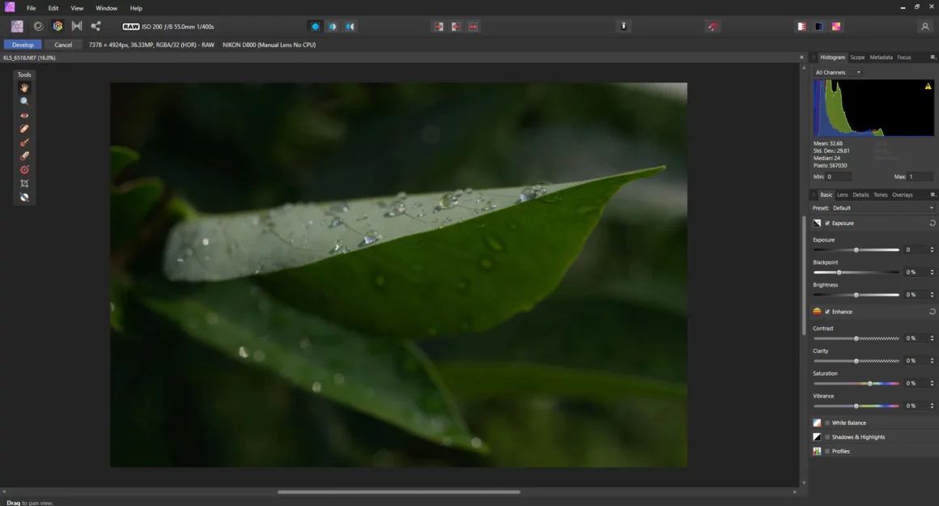Open the All Channels dropdown
This screenshot has height=506, width=939.
tap(838, 72)
